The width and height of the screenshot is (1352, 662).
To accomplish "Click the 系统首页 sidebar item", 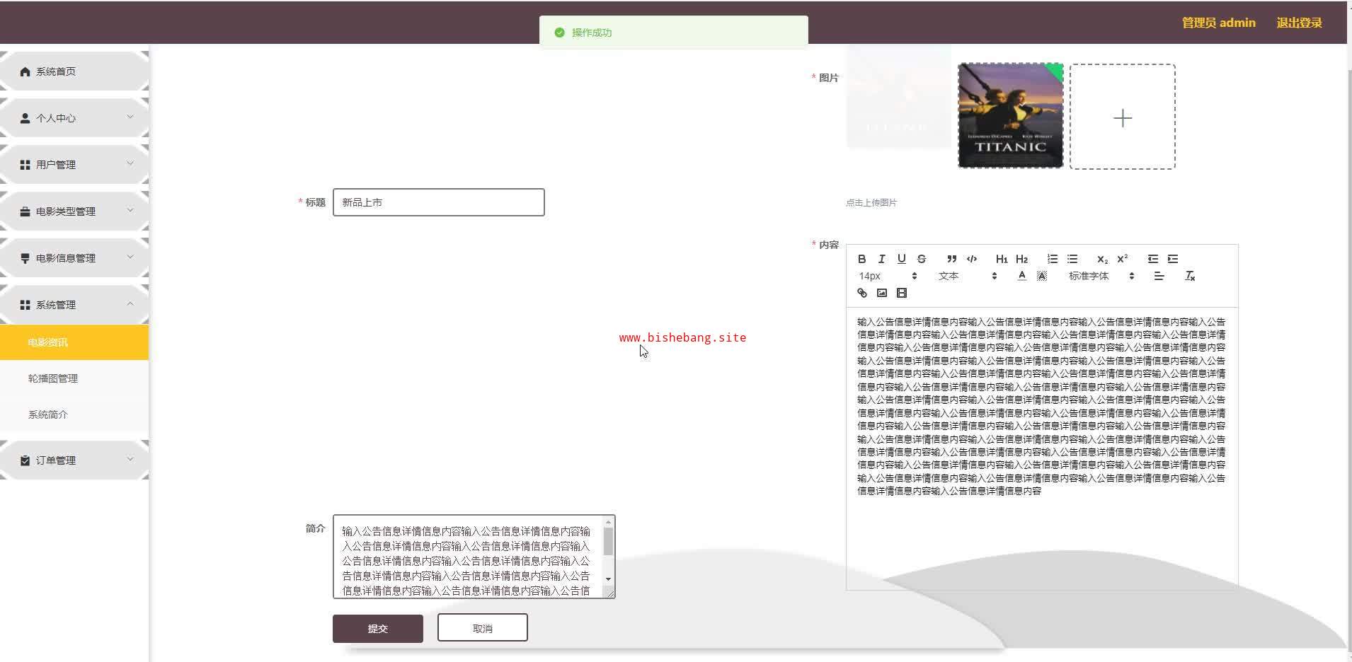I will 74,71.
